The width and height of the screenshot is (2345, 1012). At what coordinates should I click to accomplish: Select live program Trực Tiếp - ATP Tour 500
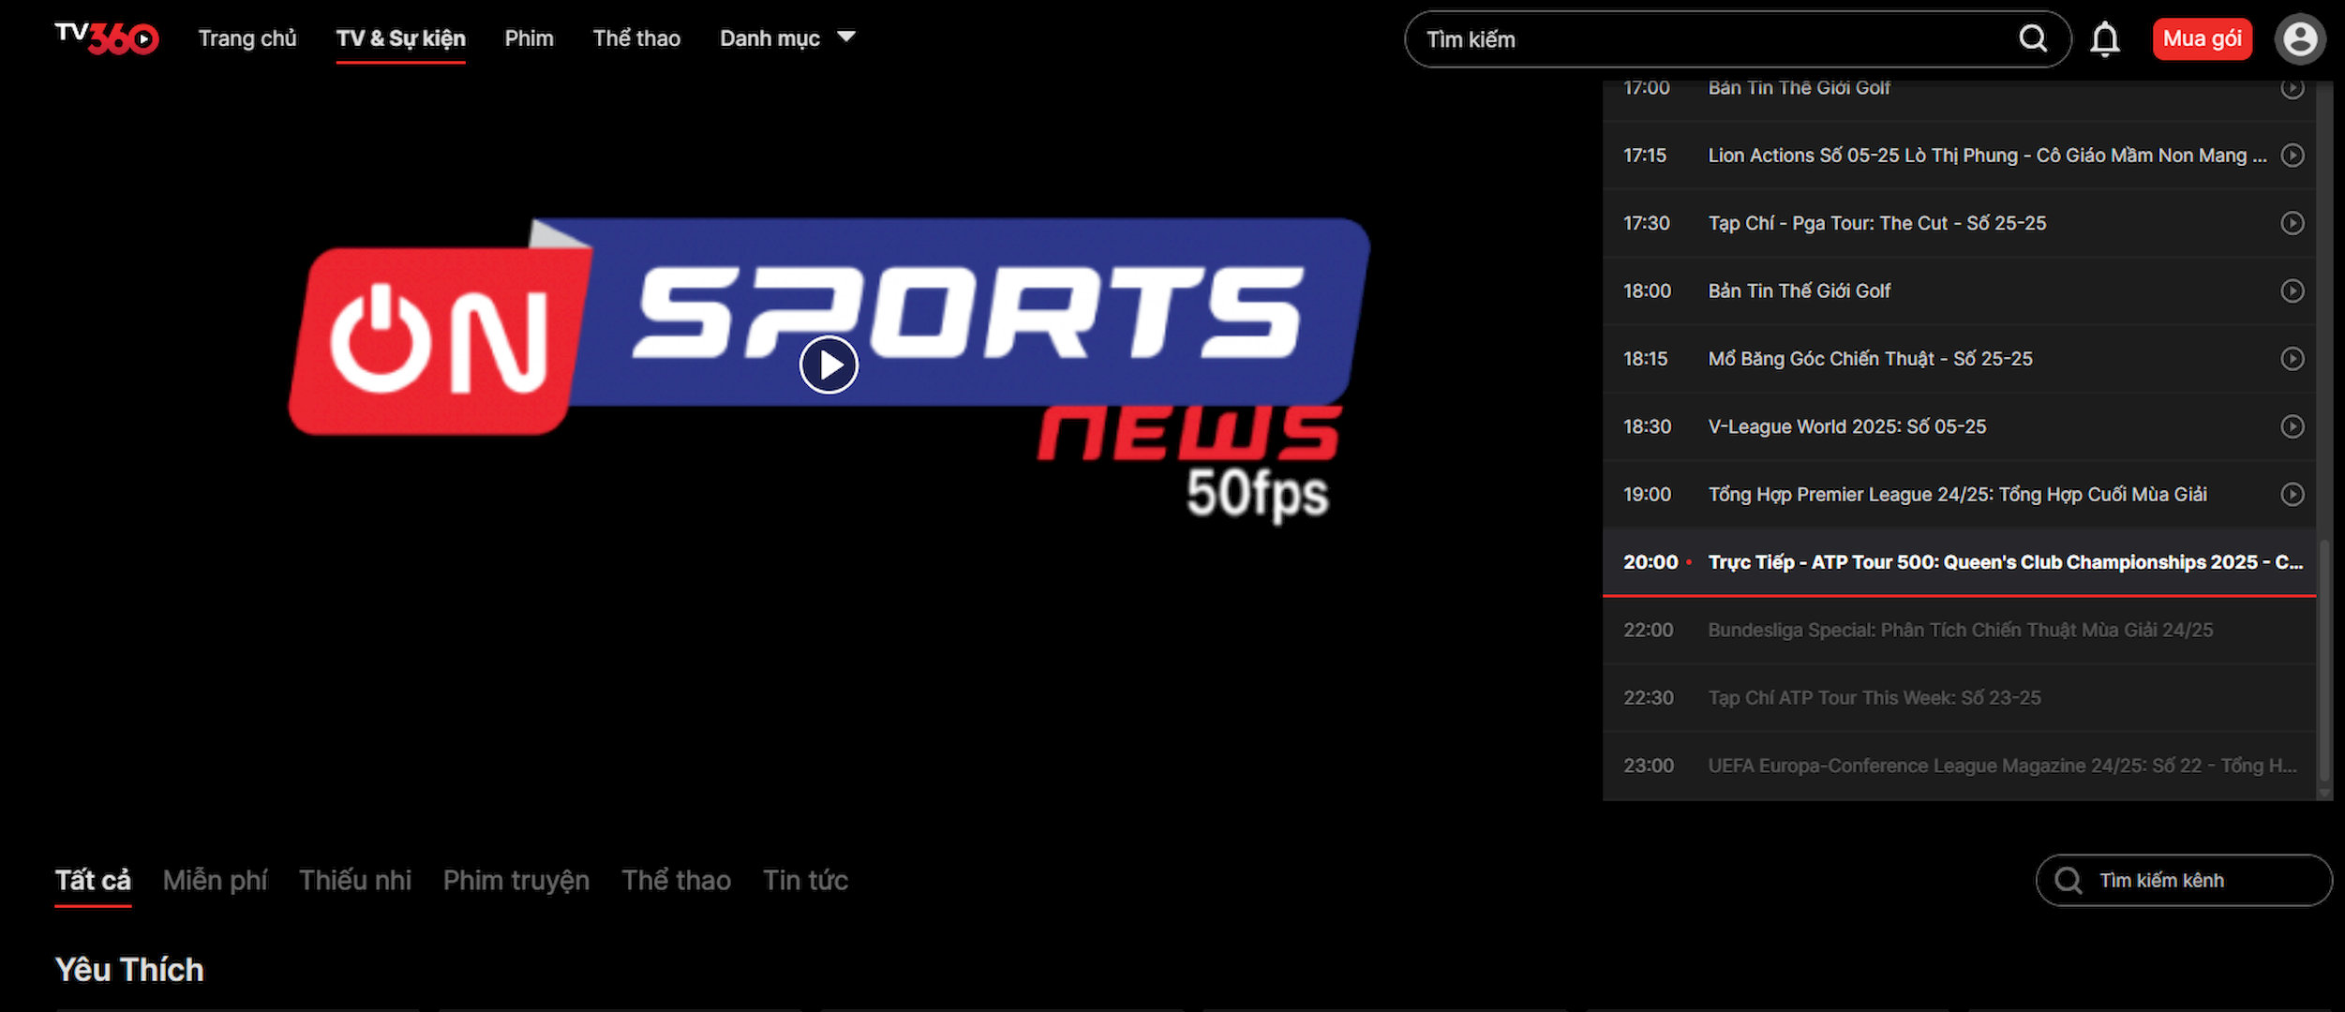[1959, 562]
